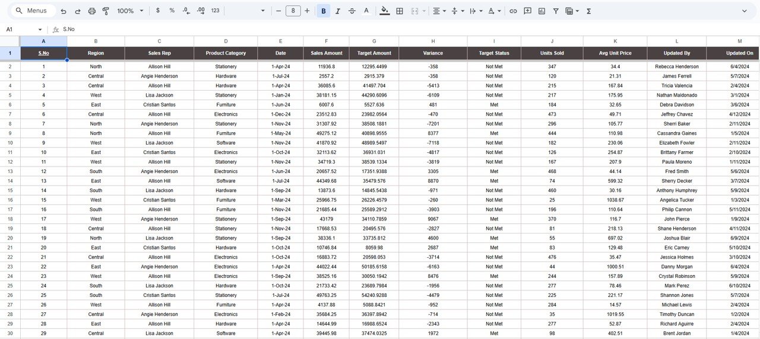Viewport: 760px width, 339px height.
Task: Toggle bold formatting
Action: (324, 11)
